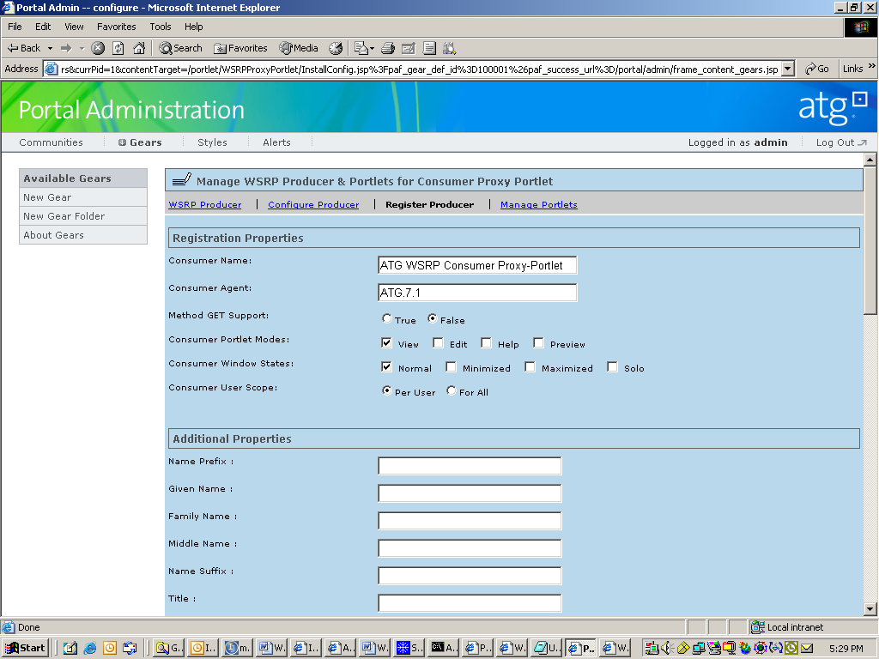Expand the Links toolbar chevron

(x=872, y=66)
